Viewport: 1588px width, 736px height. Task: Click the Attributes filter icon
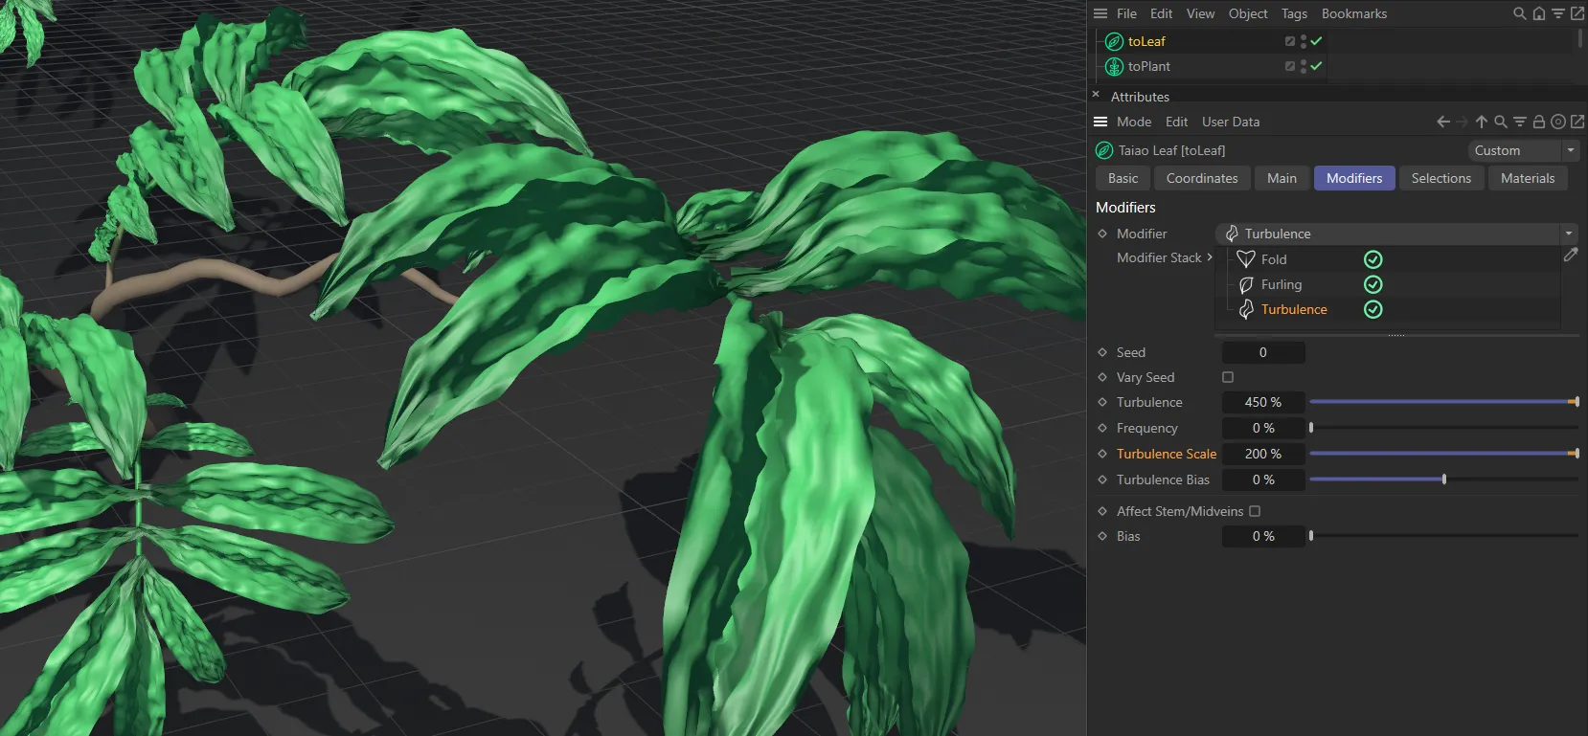click(1520, 122)
